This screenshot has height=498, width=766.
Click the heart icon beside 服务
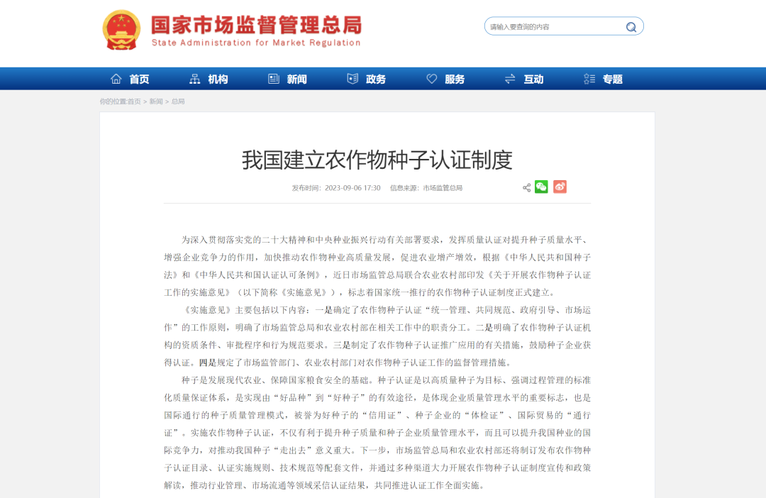tap(432, 79)
